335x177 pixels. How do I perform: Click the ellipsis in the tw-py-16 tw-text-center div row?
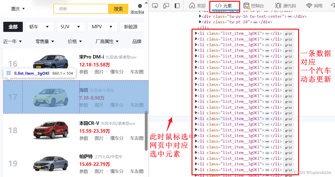290,16
